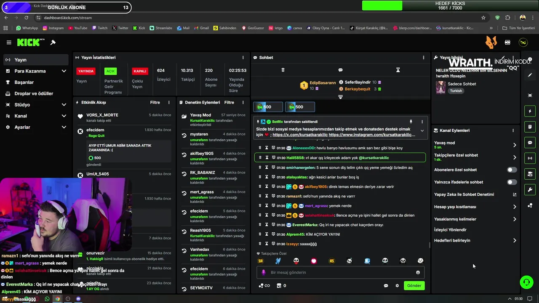This screenshot has width=539, height=303.
Task: Open Streamlabs bookmark in bookmarks bar
Action: pyautogui.click(x=160, y=28)
